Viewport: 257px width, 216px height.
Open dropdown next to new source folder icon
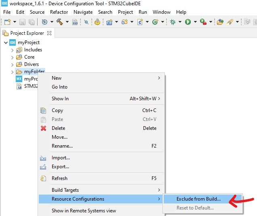pos(132,22)
